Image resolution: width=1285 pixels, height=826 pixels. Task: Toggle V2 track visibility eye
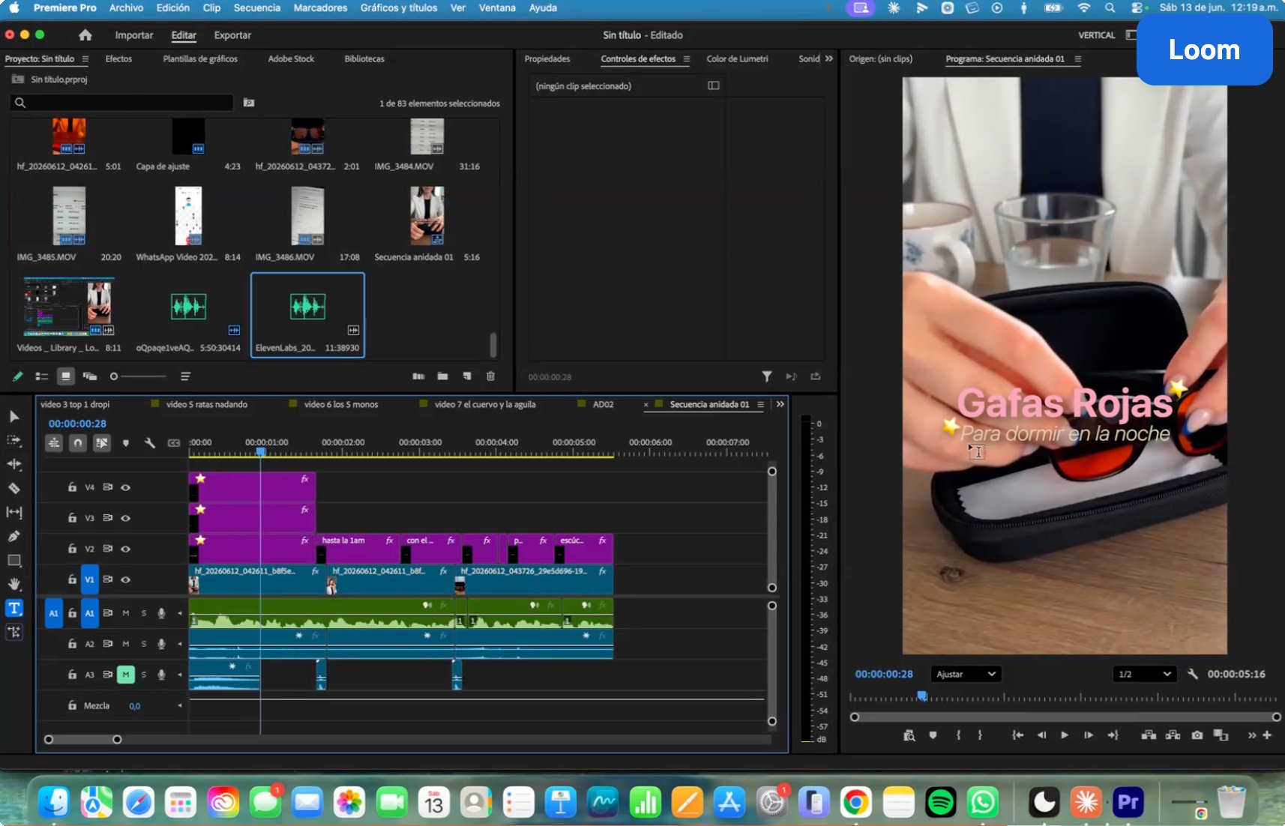coord(126,549)
